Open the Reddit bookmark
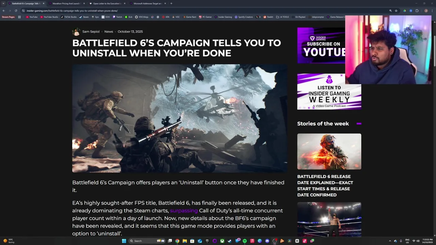Screen dimensions: 436x245 coord(268,17)
